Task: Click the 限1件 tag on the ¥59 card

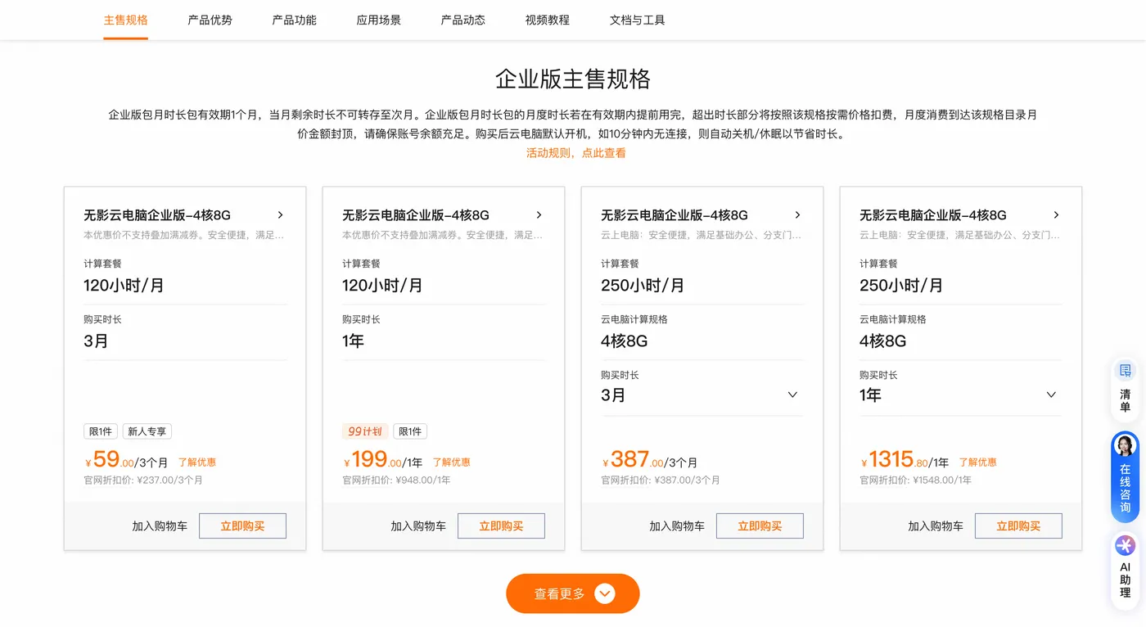Action: click(101, 431)
